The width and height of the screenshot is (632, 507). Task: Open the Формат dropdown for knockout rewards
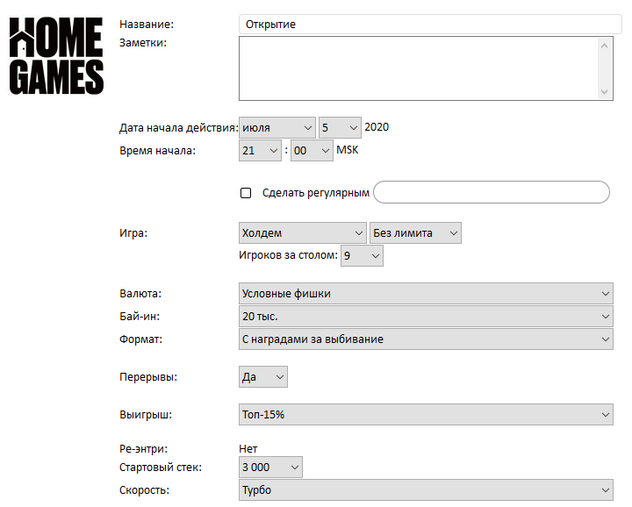[x=426, y=339]
